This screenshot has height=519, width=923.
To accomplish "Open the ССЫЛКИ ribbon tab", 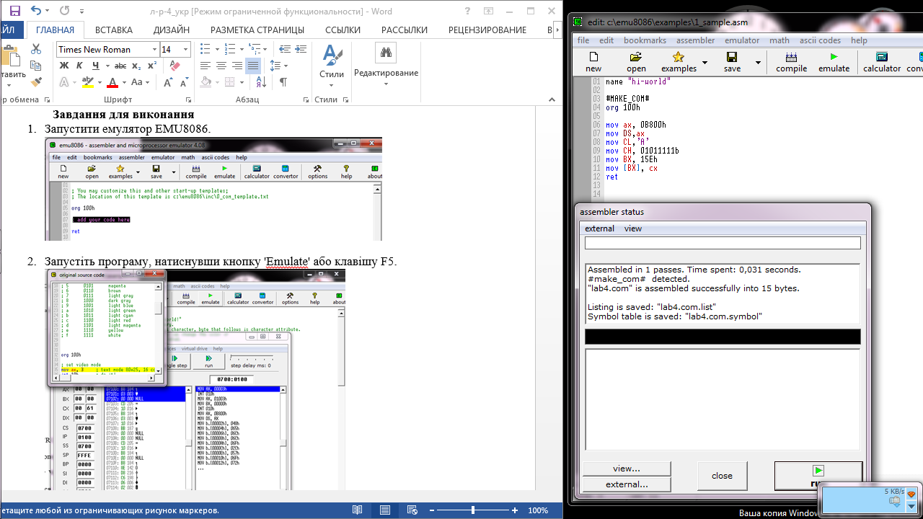I will pos(343,30).
